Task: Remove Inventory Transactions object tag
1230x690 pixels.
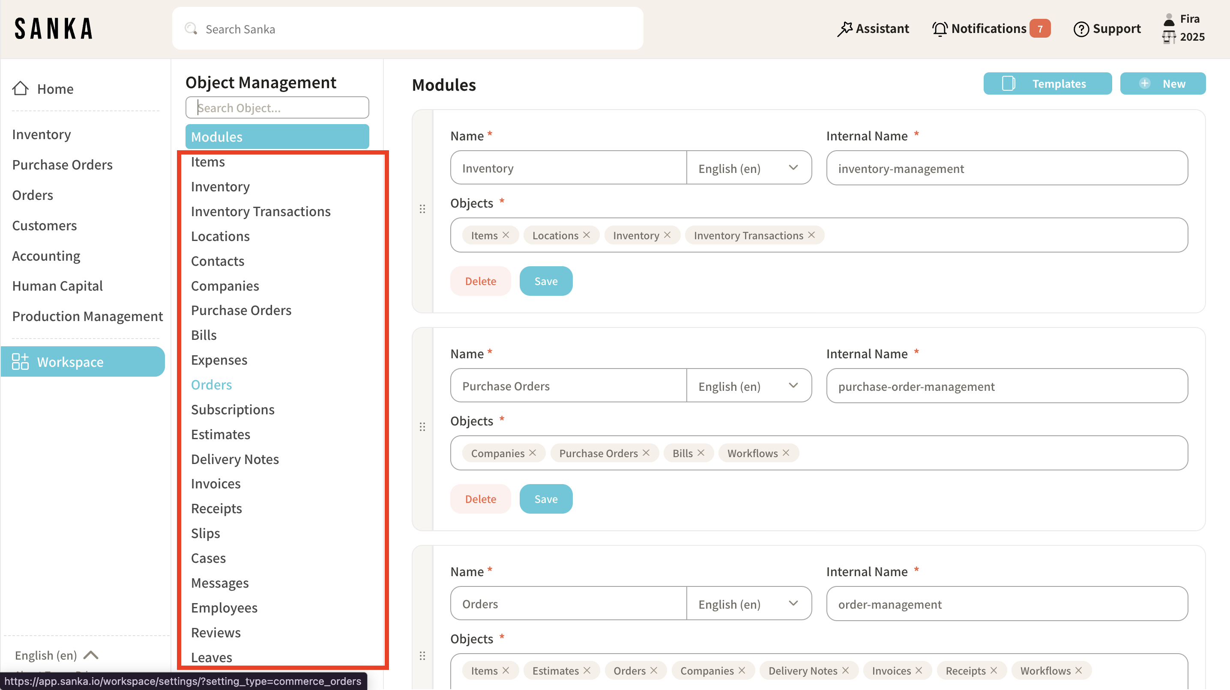Action: click(811, 235)
